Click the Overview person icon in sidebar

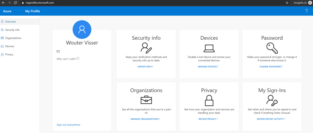coord(2,21)
